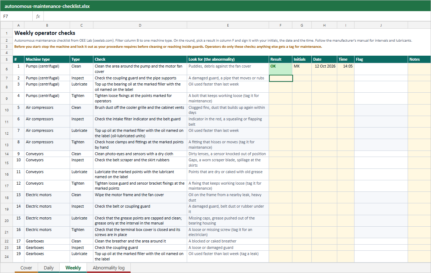
Task: Select column E header
Action: coord(228,25)
